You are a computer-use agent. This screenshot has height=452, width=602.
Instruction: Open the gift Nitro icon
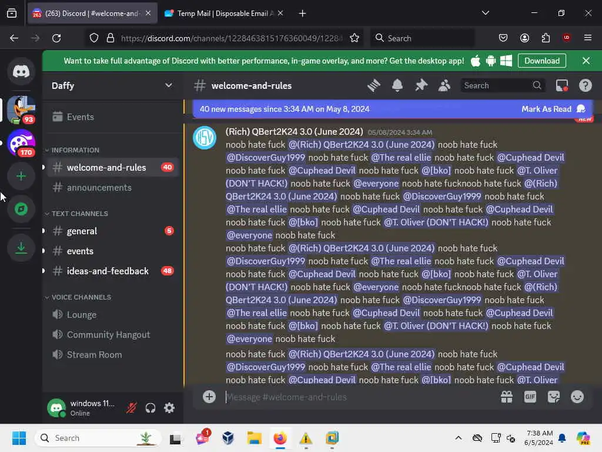(507, 397)
